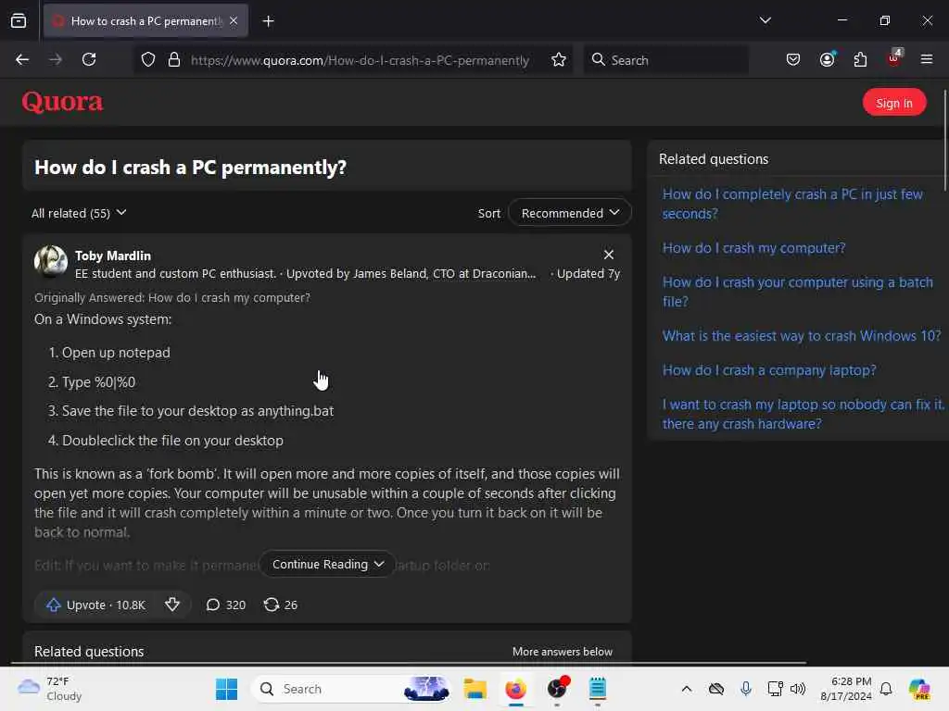Open the network status tray icon

(775, 689)
